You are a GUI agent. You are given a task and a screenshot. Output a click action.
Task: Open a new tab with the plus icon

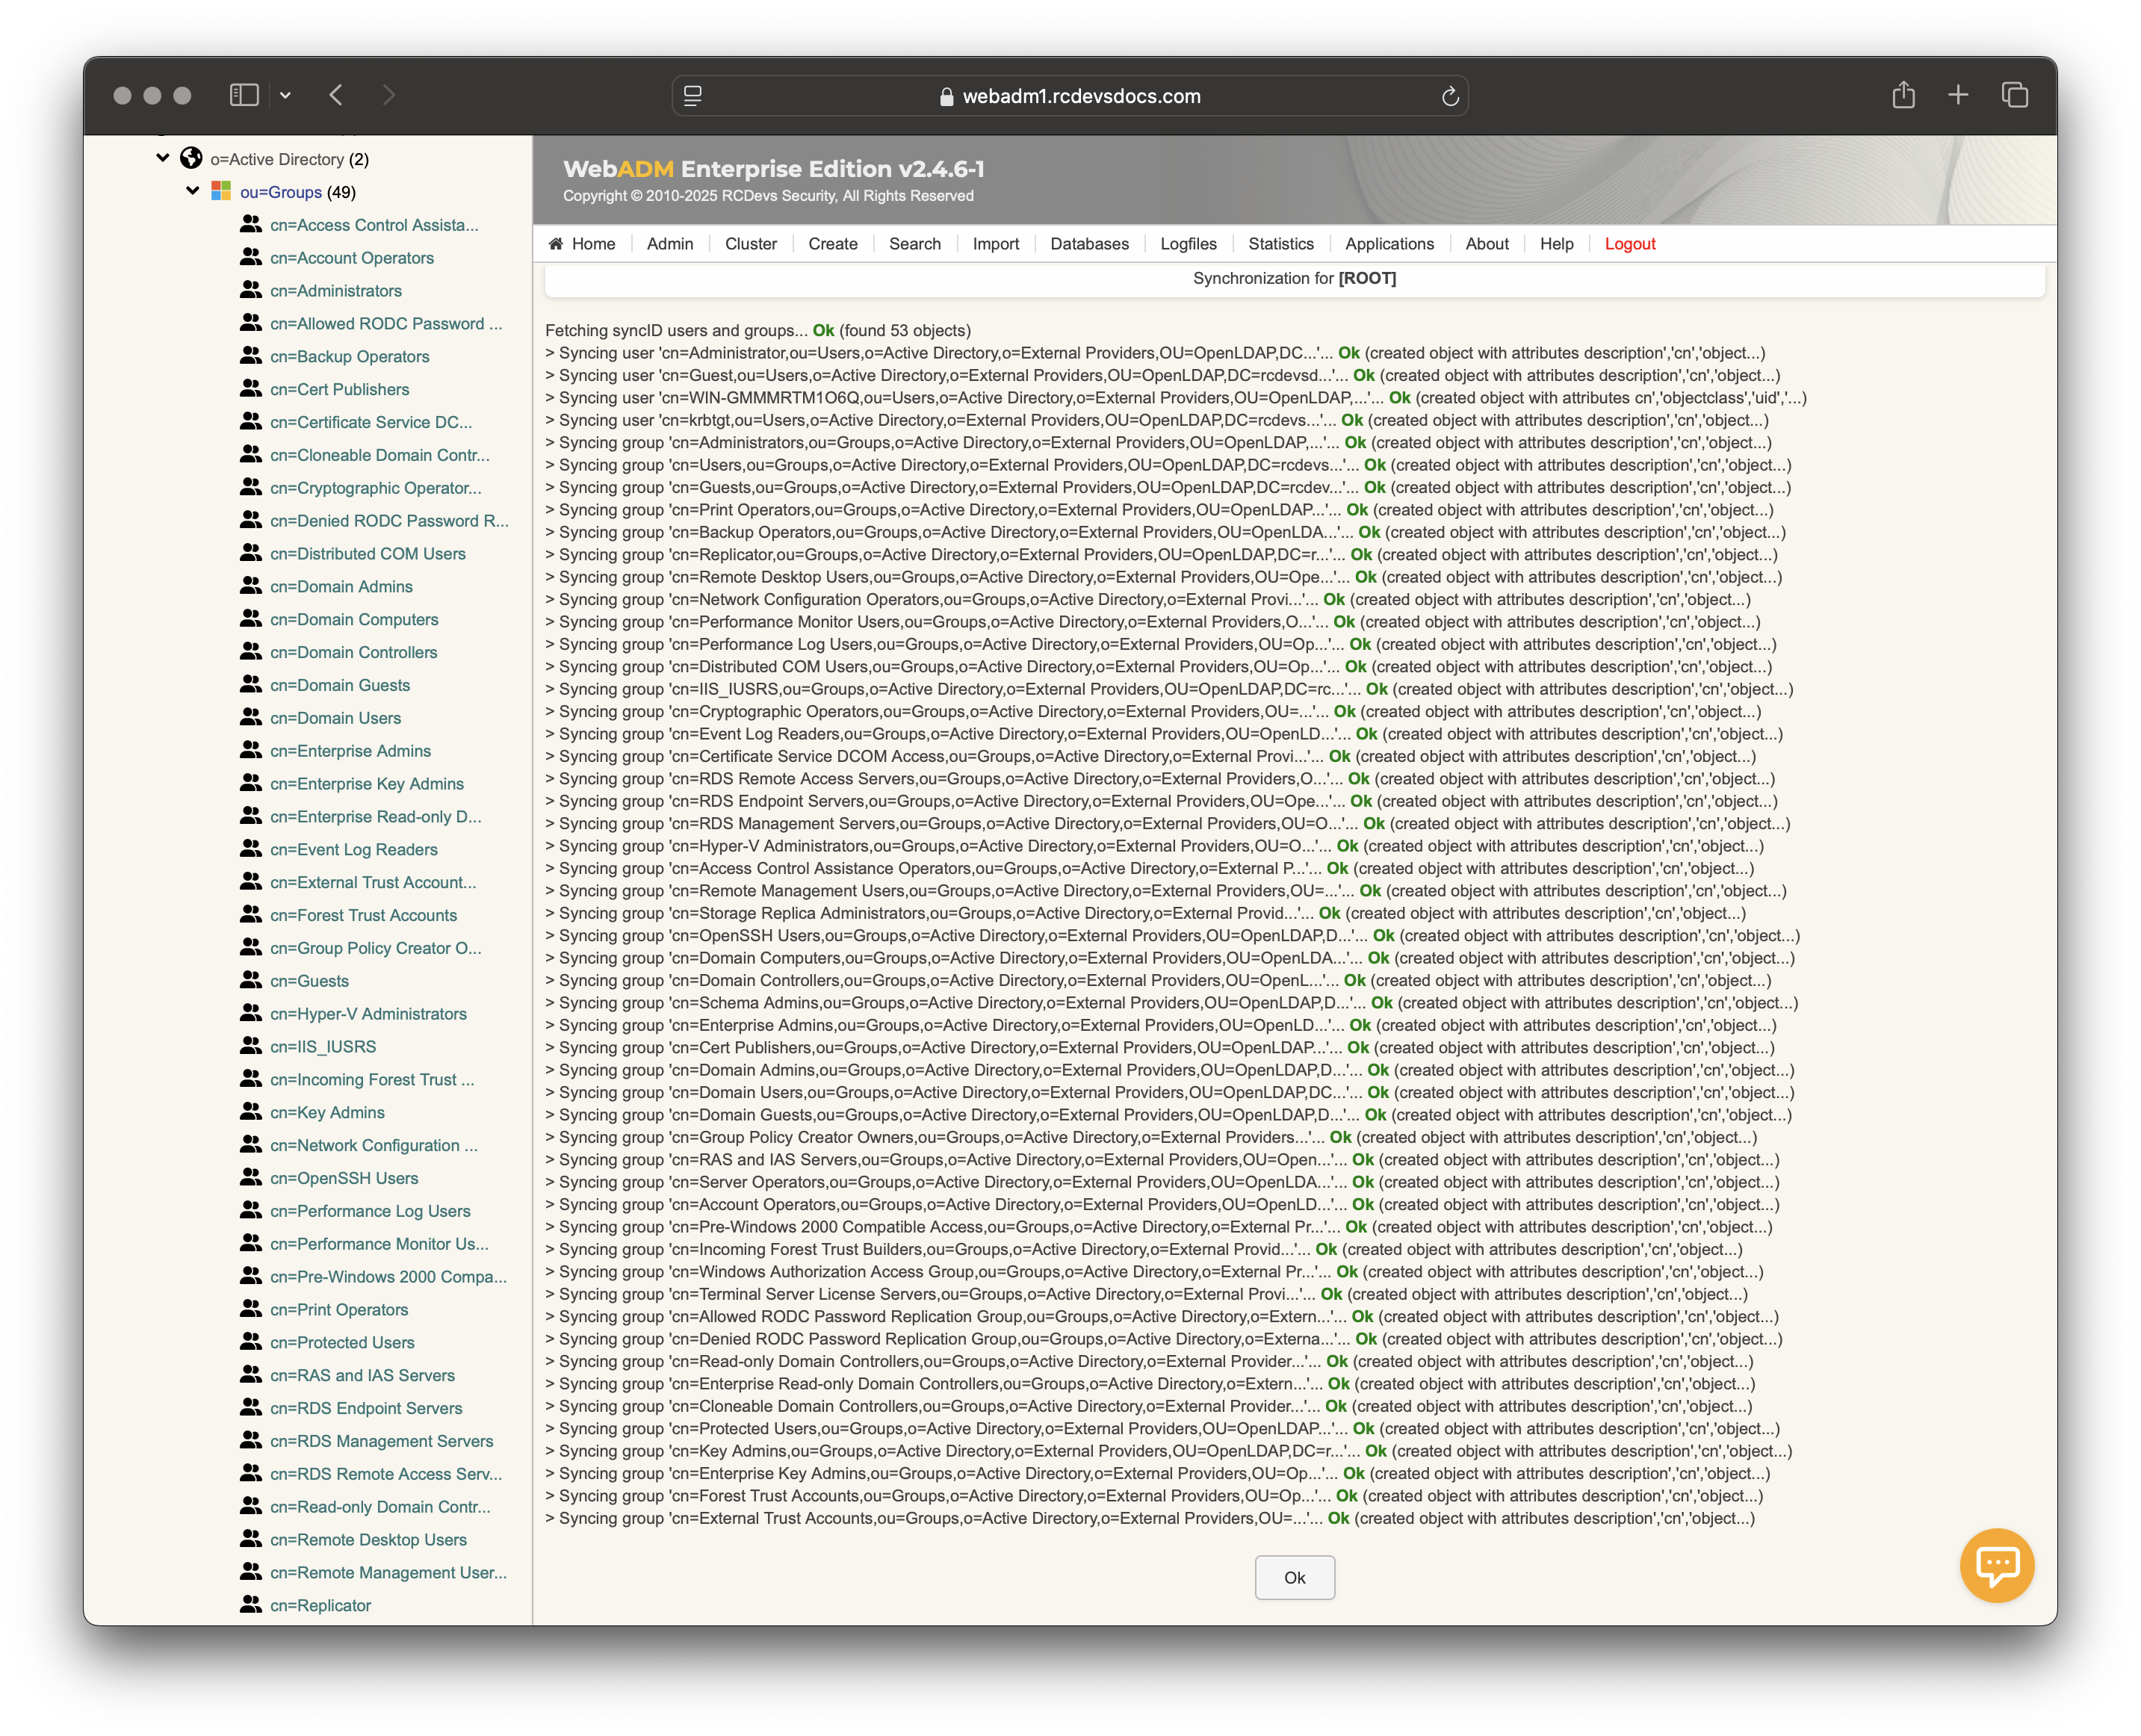(x=1958, y=95)
